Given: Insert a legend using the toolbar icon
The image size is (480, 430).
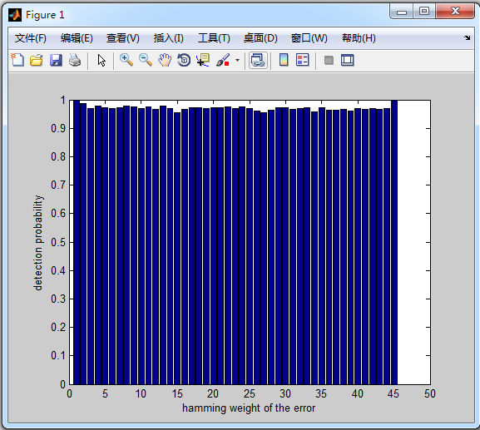Looking at the screenshot, I should pos(303,60).
